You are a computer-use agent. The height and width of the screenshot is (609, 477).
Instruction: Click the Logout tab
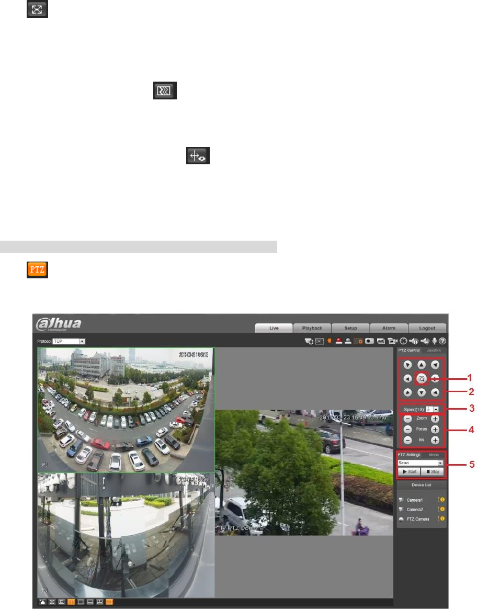pos(427,328)
